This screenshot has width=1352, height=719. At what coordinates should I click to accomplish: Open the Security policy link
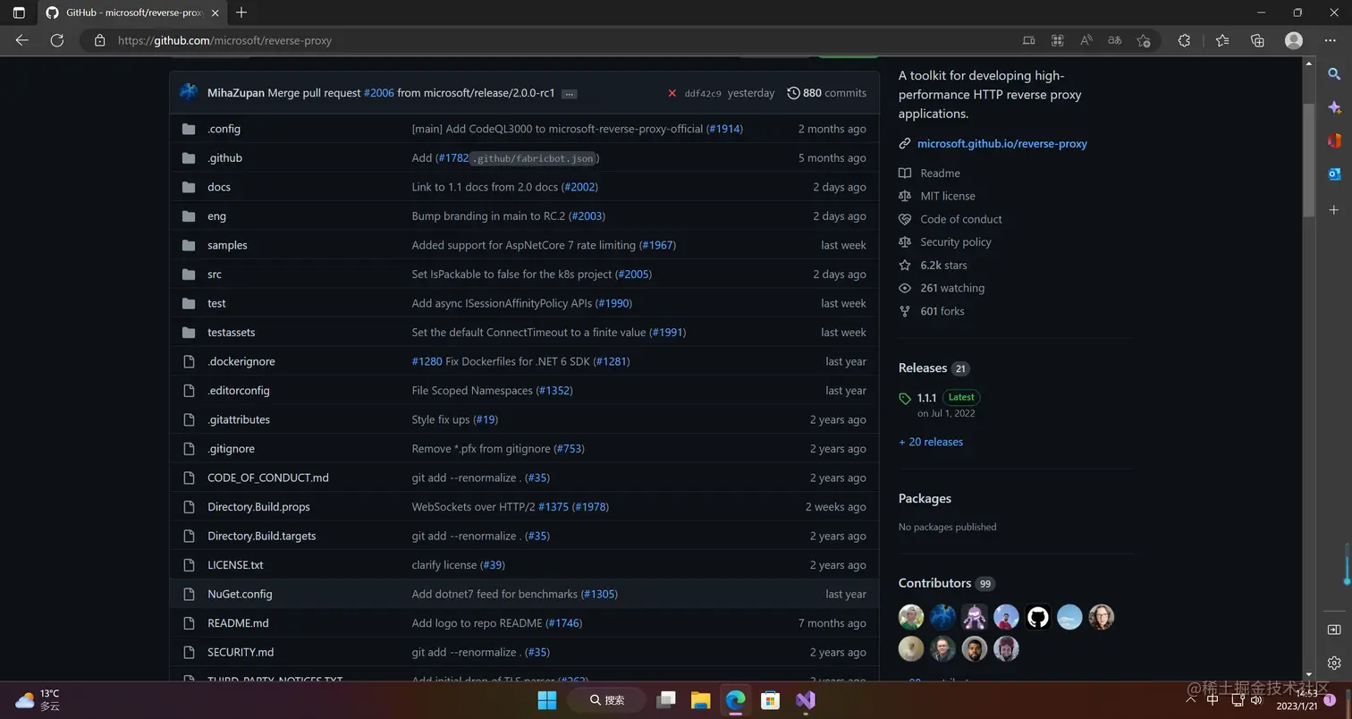click(x=956, y=242)
